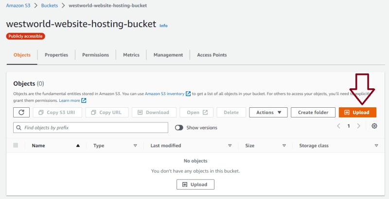389x199 pixels.
Task: Click external link icon next to Amazon S3 inventory
Action: 188,94
